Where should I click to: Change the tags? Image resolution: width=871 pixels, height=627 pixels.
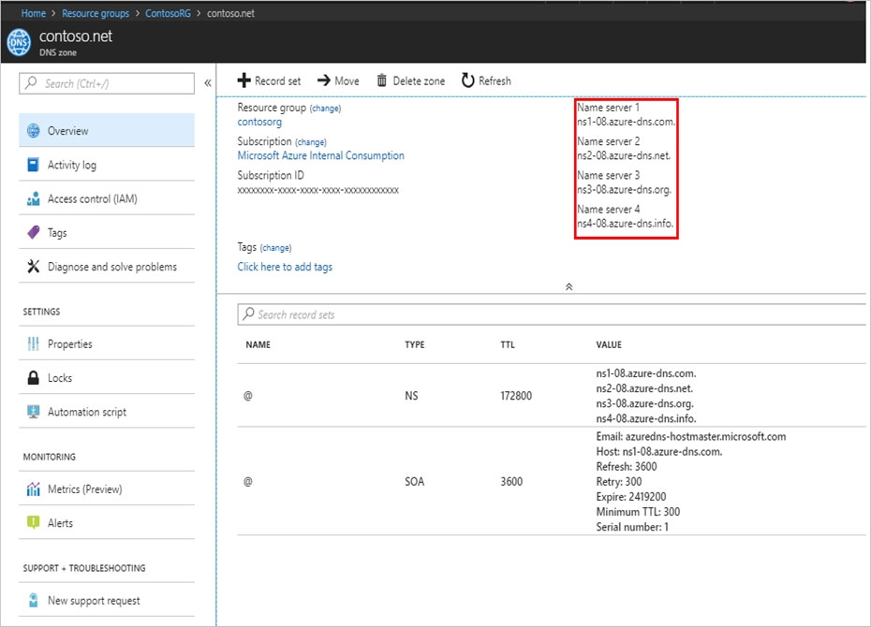pyautogui.click(x=275, y=248)
